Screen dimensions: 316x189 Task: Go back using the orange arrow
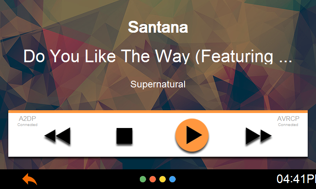pyautogui.click(x=30, y=179)
